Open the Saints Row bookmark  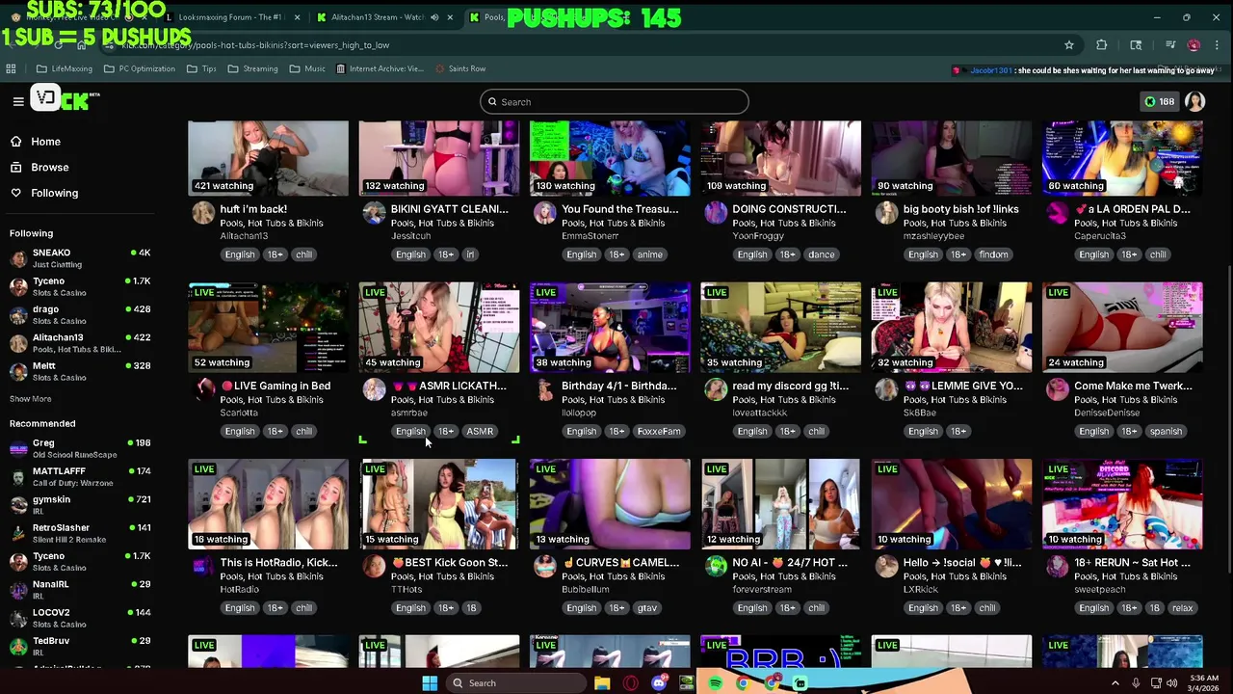[x=460, y=68]
